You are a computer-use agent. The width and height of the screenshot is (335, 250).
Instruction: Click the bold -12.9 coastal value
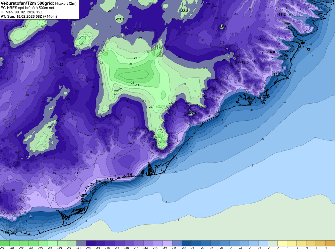(277, 75)
